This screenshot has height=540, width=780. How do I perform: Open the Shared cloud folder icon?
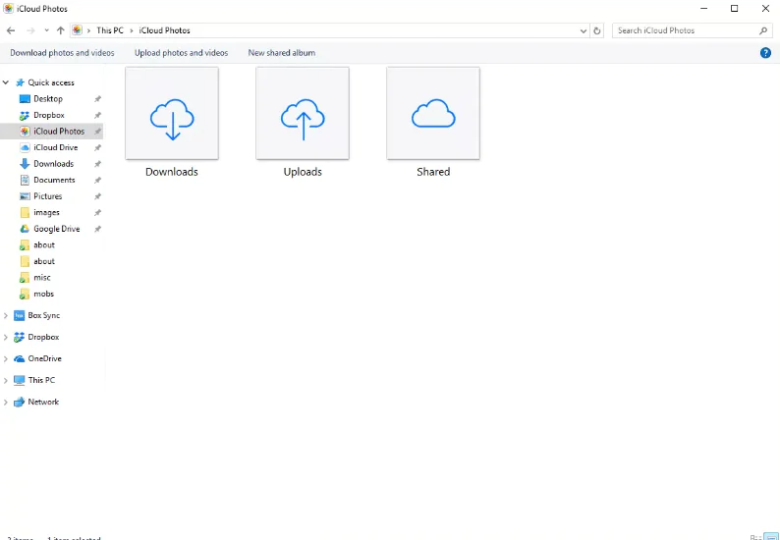pyautogui.click(x=433, y=113)
